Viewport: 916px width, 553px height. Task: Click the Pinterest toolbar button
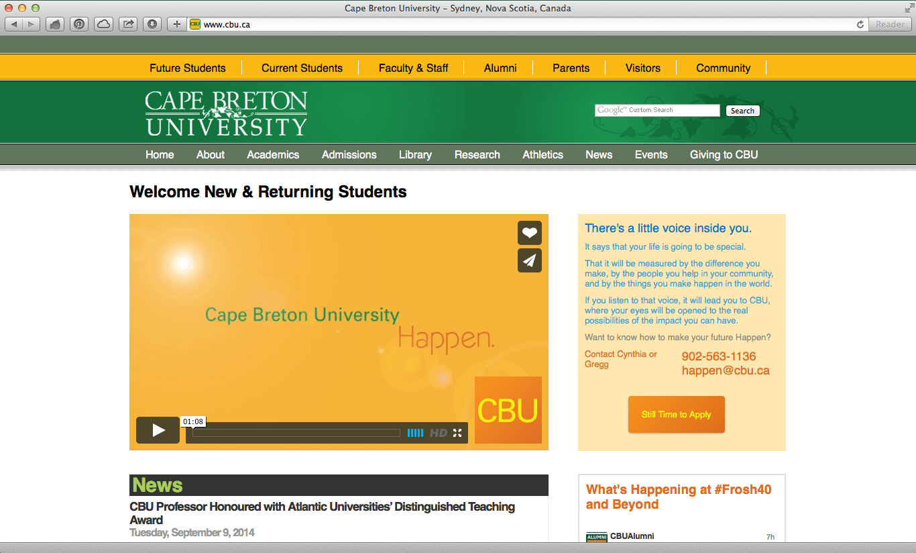click(79, 24)
